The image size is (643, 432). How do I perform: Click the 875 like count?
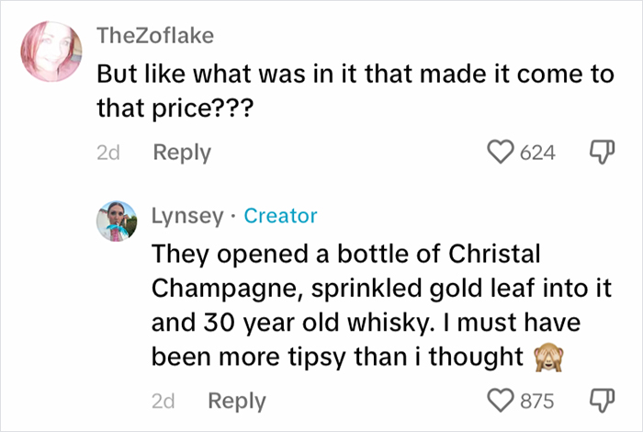538,401
